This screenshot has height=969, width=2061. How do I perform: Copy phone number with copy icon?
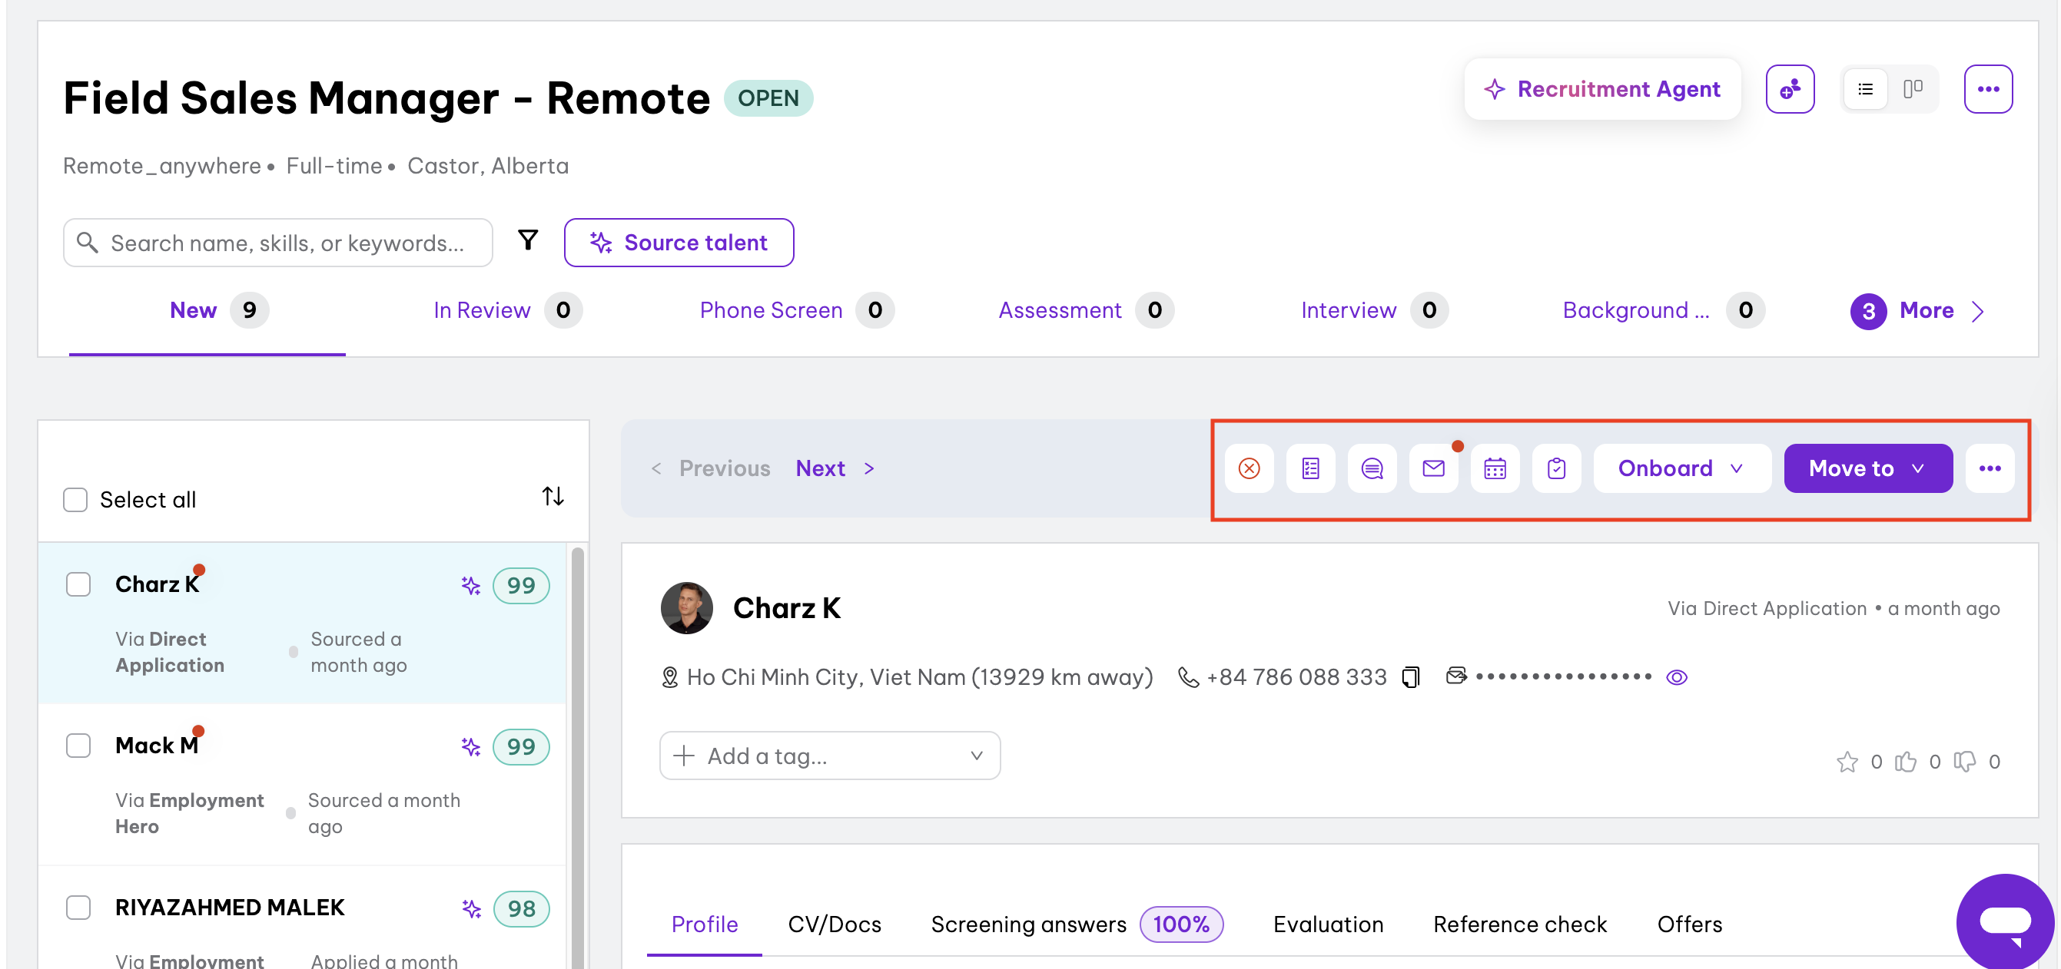pos(1411,677)
